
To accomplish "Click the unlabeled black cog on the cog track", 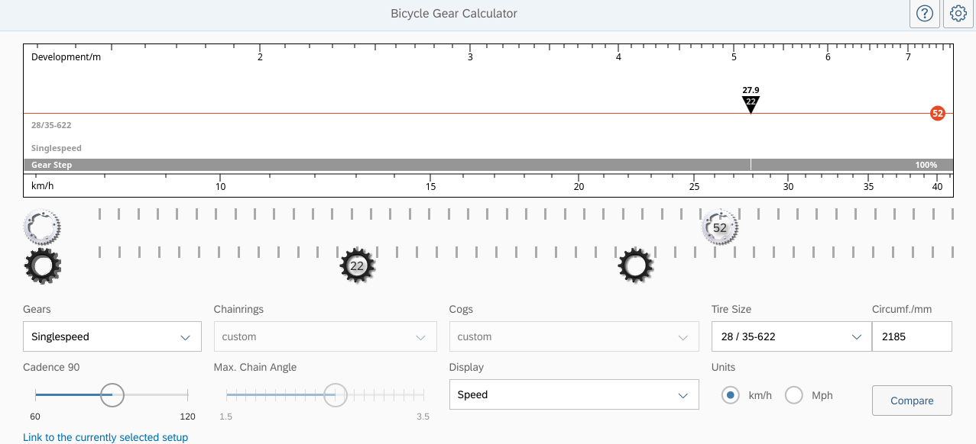I will click(635, 265).
